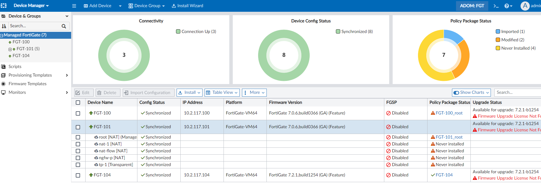
Task: Select the checkbox for nat-flow [NAT]
Action: tap(78, 151)
